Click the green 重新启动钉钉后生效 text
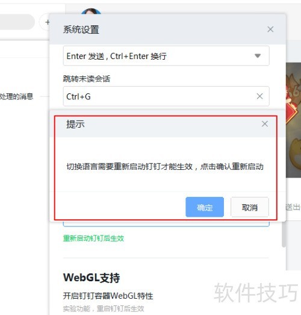This screenshot has width=301, height=315. (x=93, y=239)
